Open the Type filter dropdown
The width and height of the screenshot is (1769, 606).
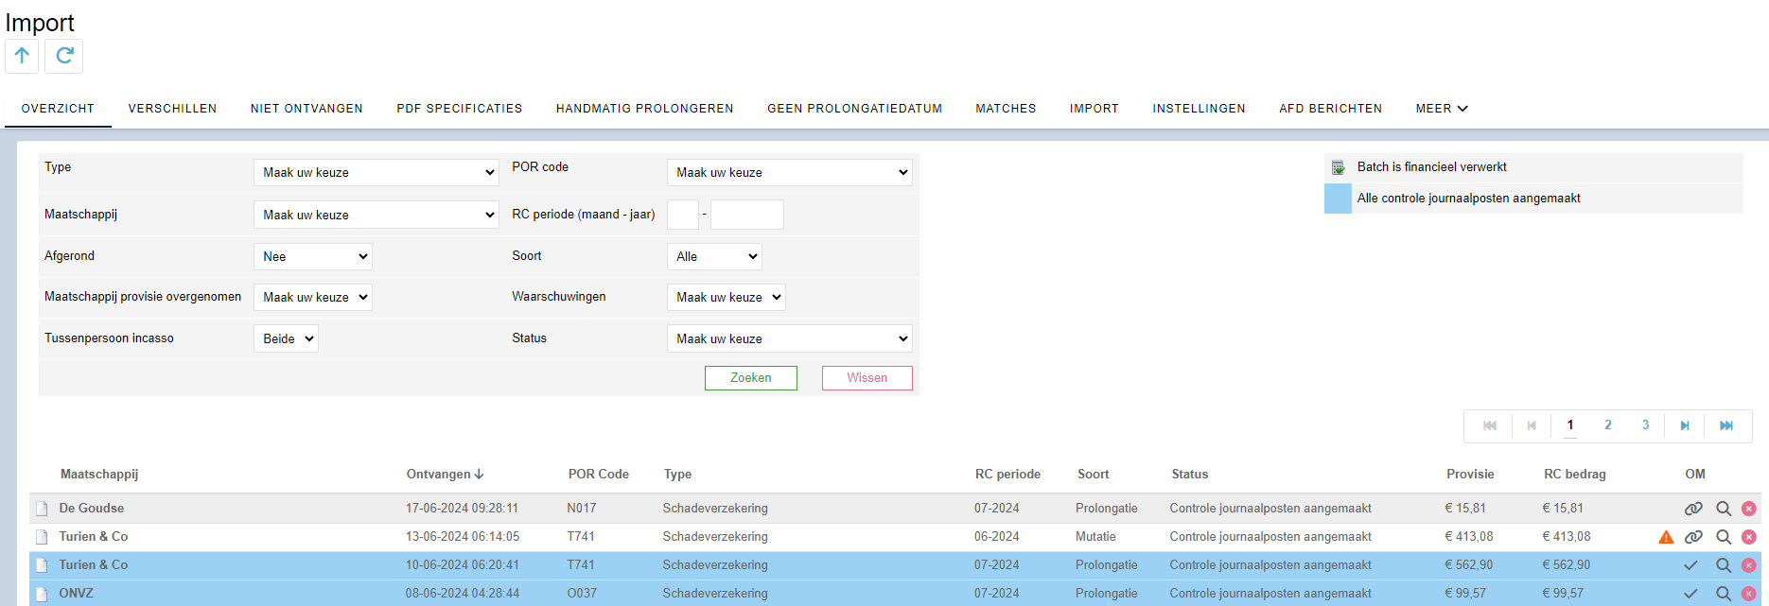377,172
